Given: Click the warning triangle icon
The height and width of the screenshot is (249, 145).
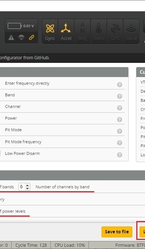Looking at the screenshot, I should [x=11, y=37].
